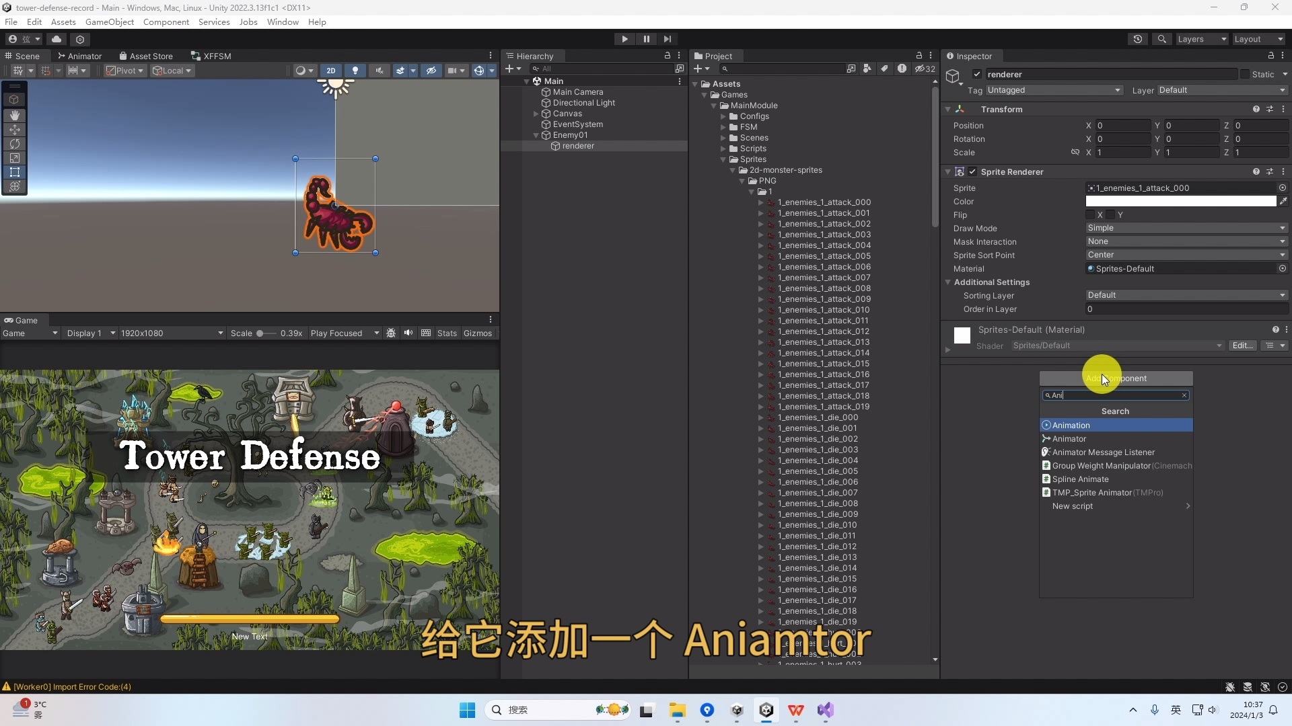Select the Hand tool in the scene toolbar
The width and height of the screenshot is (1292, 726).
pyautogui.click(x=14, y=116)
